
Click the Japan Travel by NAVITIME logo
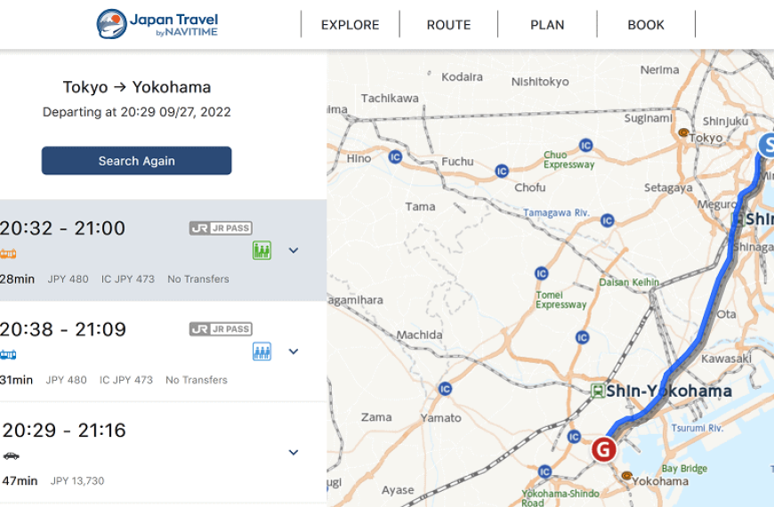pos(157,24)
